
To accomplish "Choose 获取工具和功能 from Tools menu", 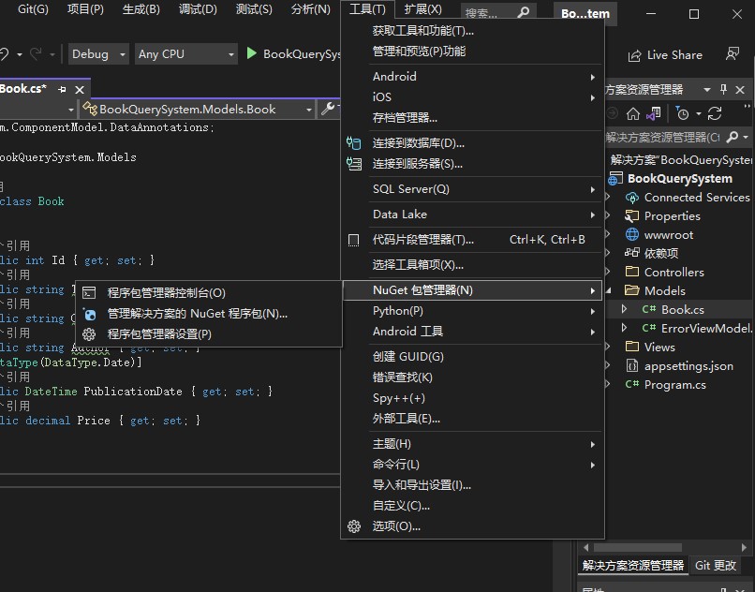I will coord(472,31).
